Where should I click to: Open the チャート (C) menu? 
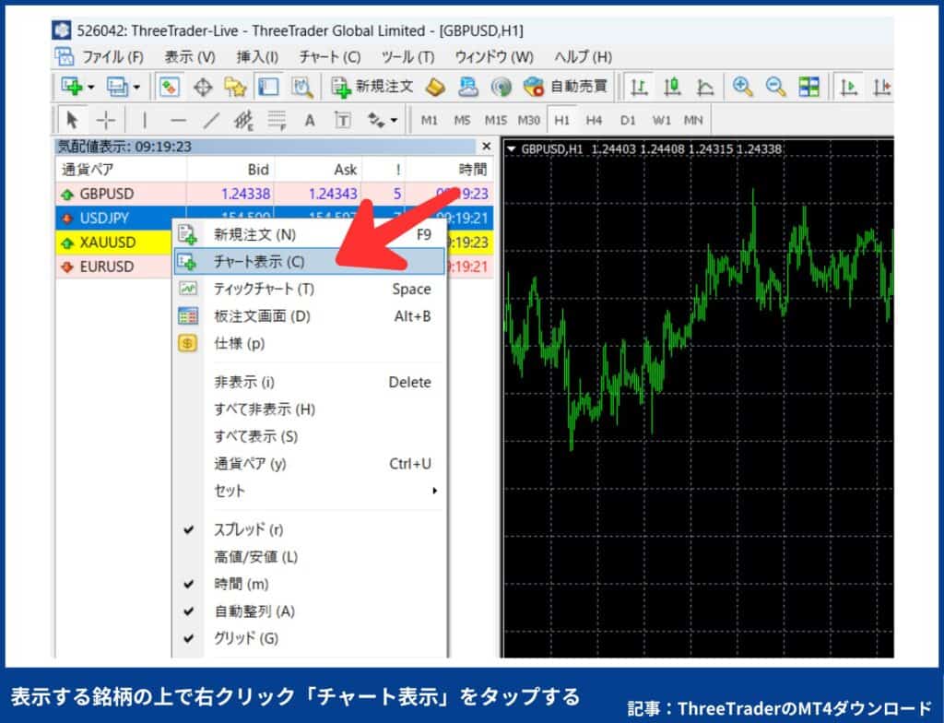coord(330,57)
